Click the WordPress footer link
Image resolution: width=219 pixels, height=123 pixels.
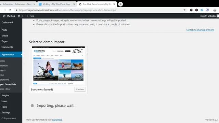coord(57,120)
